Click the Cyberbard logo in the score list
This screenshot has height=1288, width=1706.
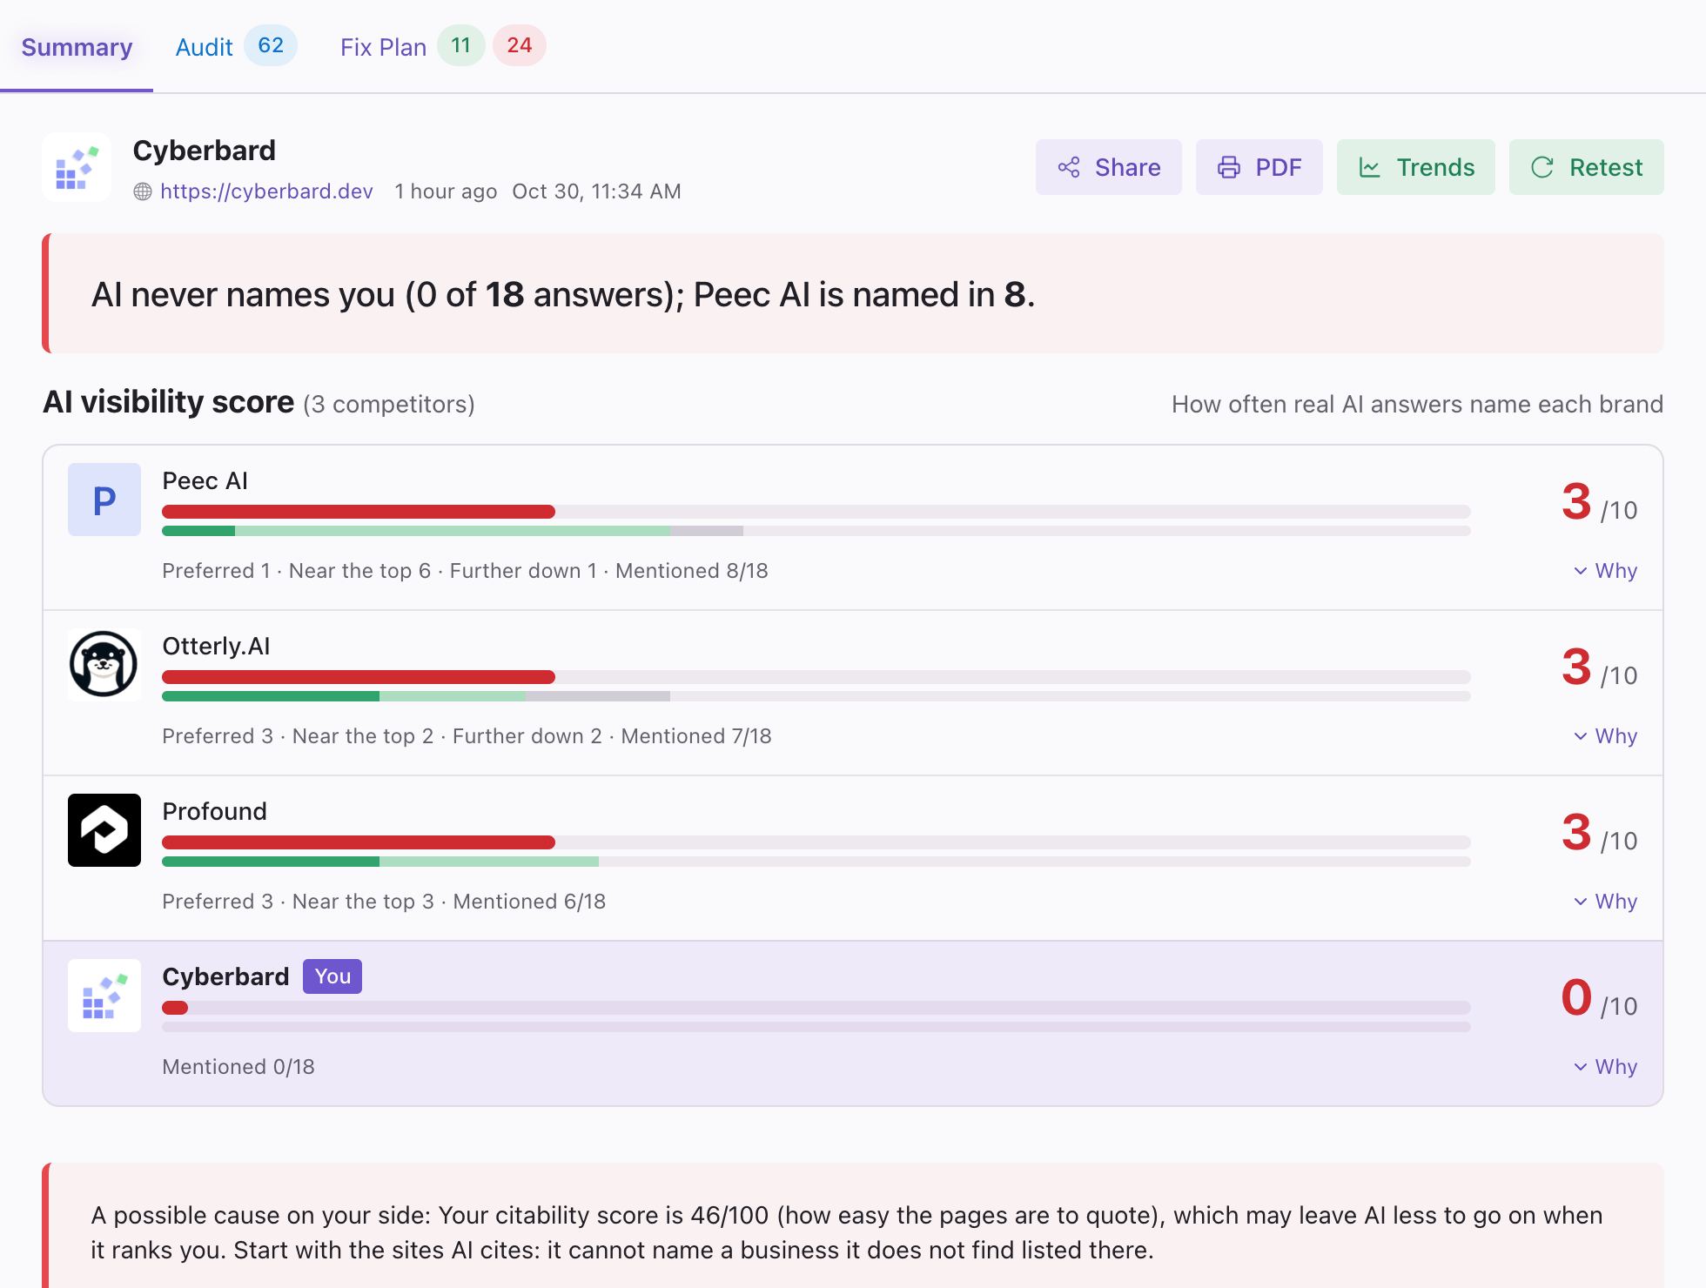(104, 996)
